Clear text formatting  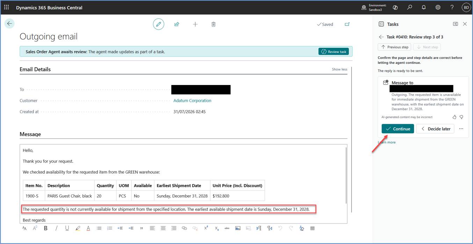(x=302, y=228)
